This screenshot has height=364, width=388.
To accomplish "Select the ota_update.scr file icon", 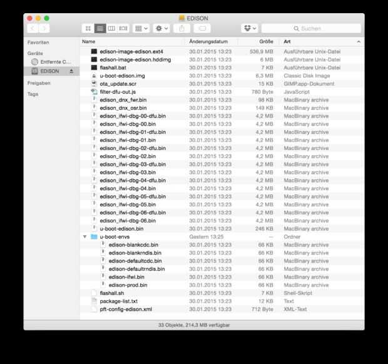I will pyautogui.click(x=94, y=84).
